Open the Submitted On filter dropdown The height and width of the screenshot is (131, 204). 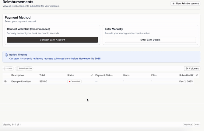(x=25, y=69)
